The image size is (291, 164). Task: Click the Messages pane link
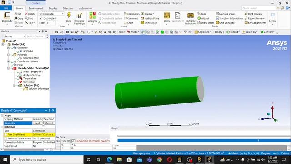pyautogui.click(x=141, y=154)
